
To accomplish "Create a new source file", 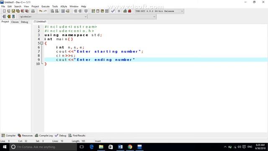I will pyautogui.click(x=4, y=11).
